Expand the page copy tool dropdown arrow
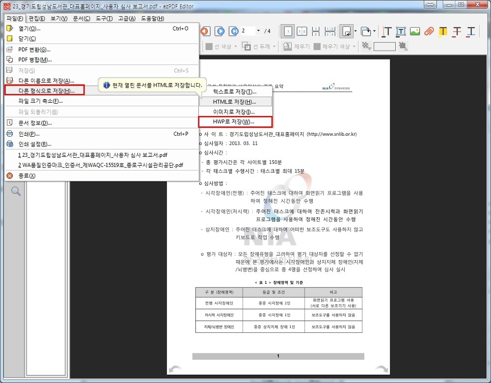This screenshot has height=383, width=491. pos(374,31)
